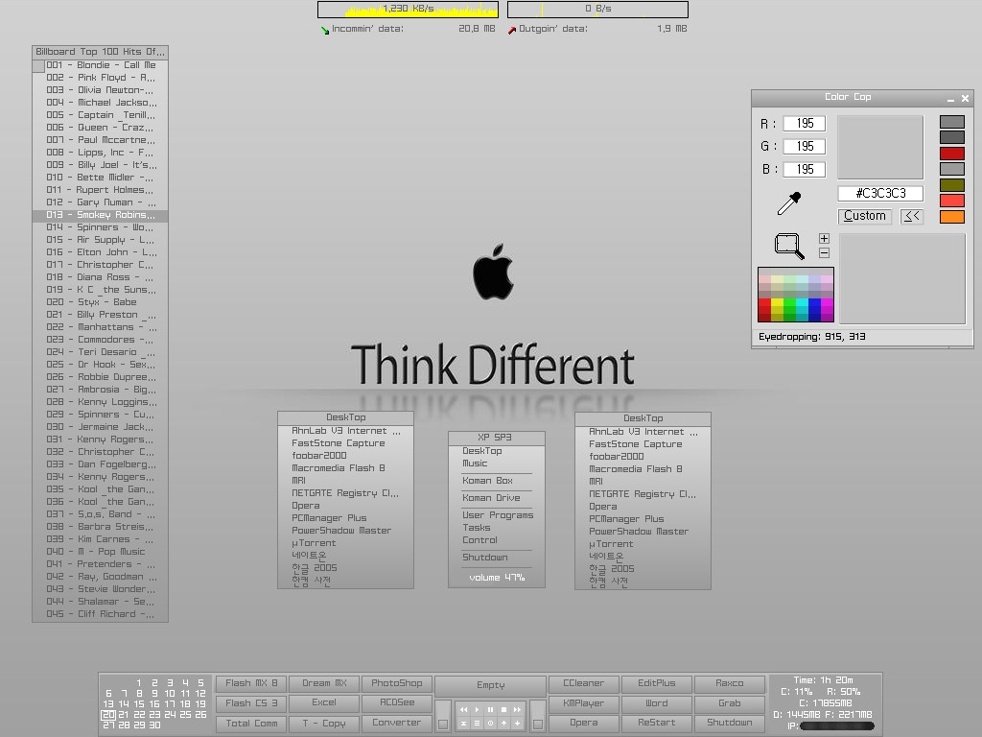
Task: Click the R value field in Color Cop
Action: click(x=805, y=124)
